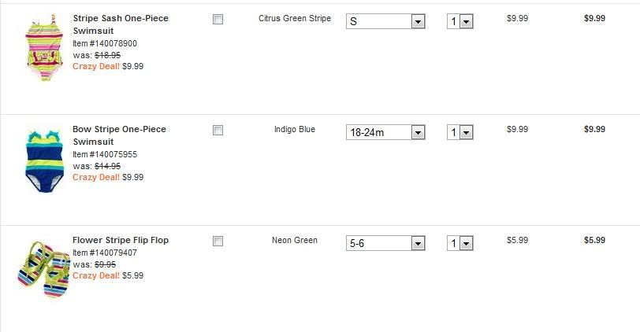Check the Stripe Sash One-Piece Swimsuit checkbox
640x332 pixels.
[218, 20]
